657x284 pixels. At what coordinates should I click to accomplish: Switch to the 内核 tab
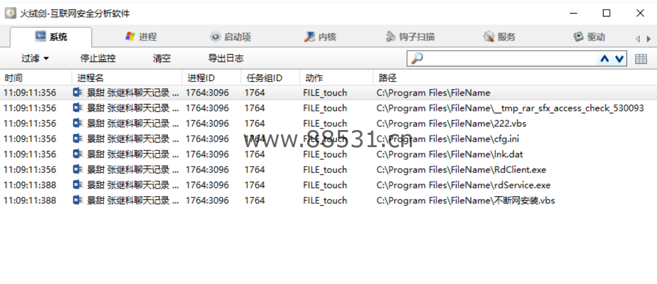point(320,37)
